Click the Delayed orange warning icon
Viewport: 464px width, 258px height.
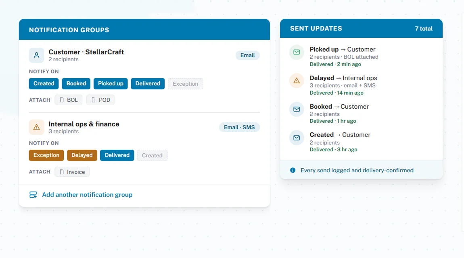point(297,80)
